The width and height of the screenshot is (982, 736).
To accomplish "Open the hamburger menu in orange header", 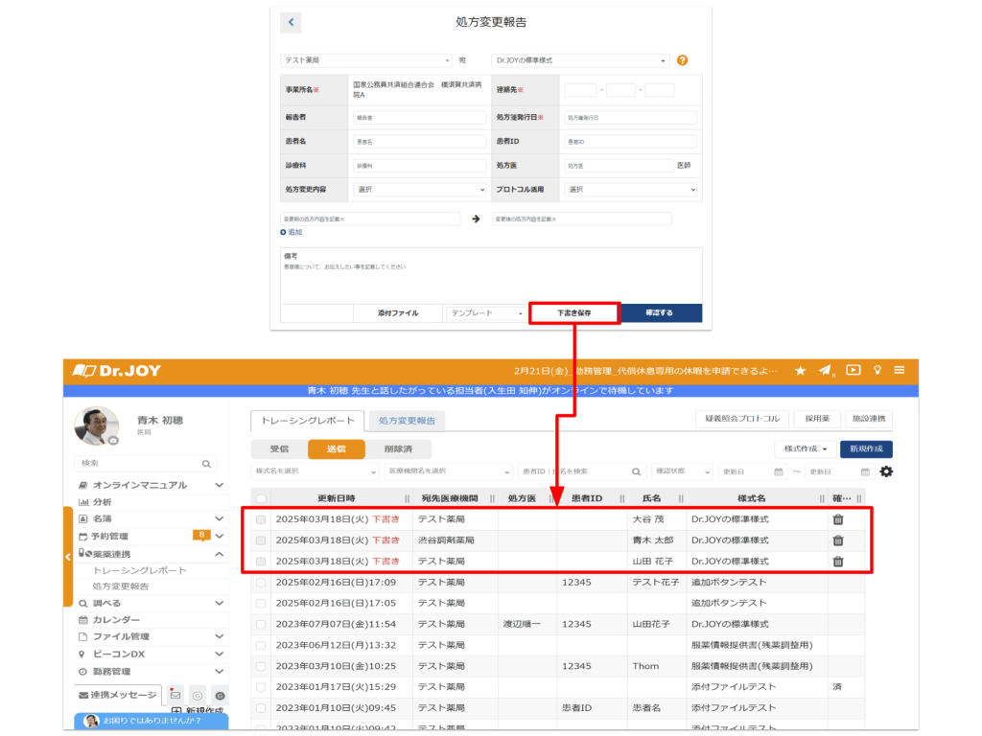I will (899, 370).
